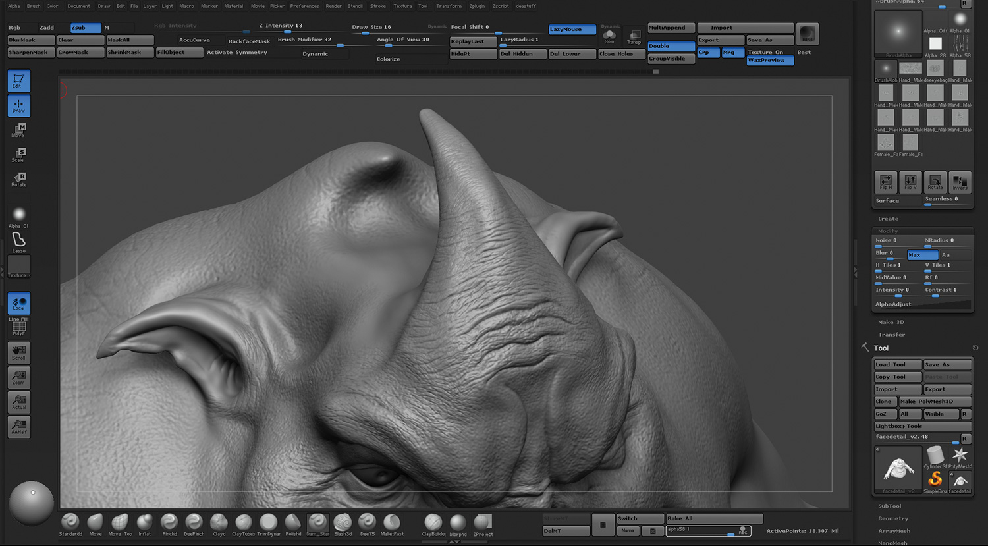
Task: Open Lightbox Tools browser
Action: coord(922,426)
